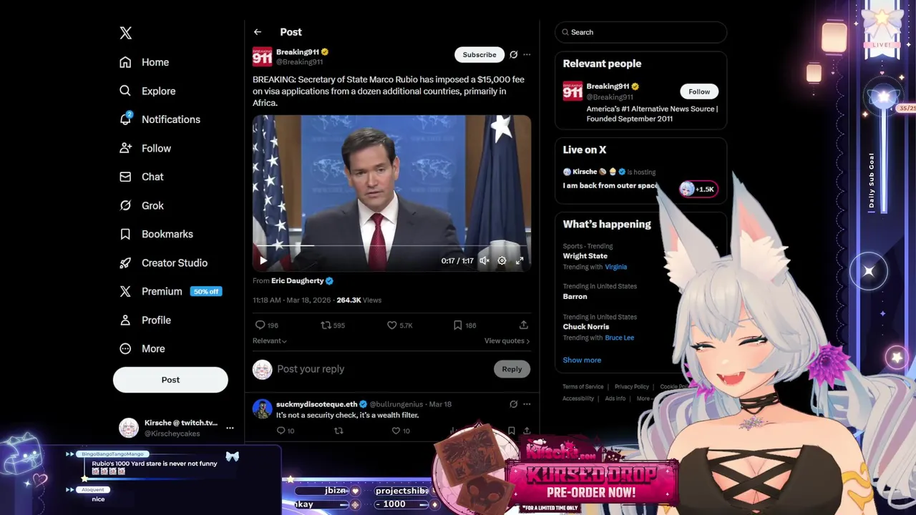Open the Grok icon on Breaking911 post header
Viewport: 916px width, 515px height.
[513, 54]
